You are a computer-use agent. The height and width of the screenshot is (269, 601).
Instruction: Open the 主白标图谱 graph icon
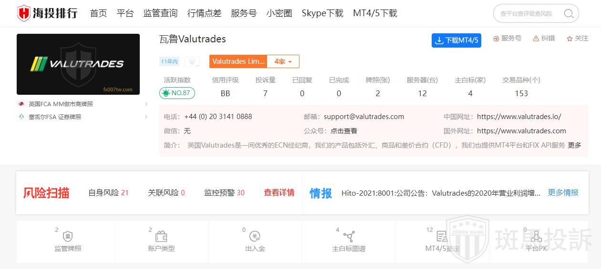[x=349, y=237]
